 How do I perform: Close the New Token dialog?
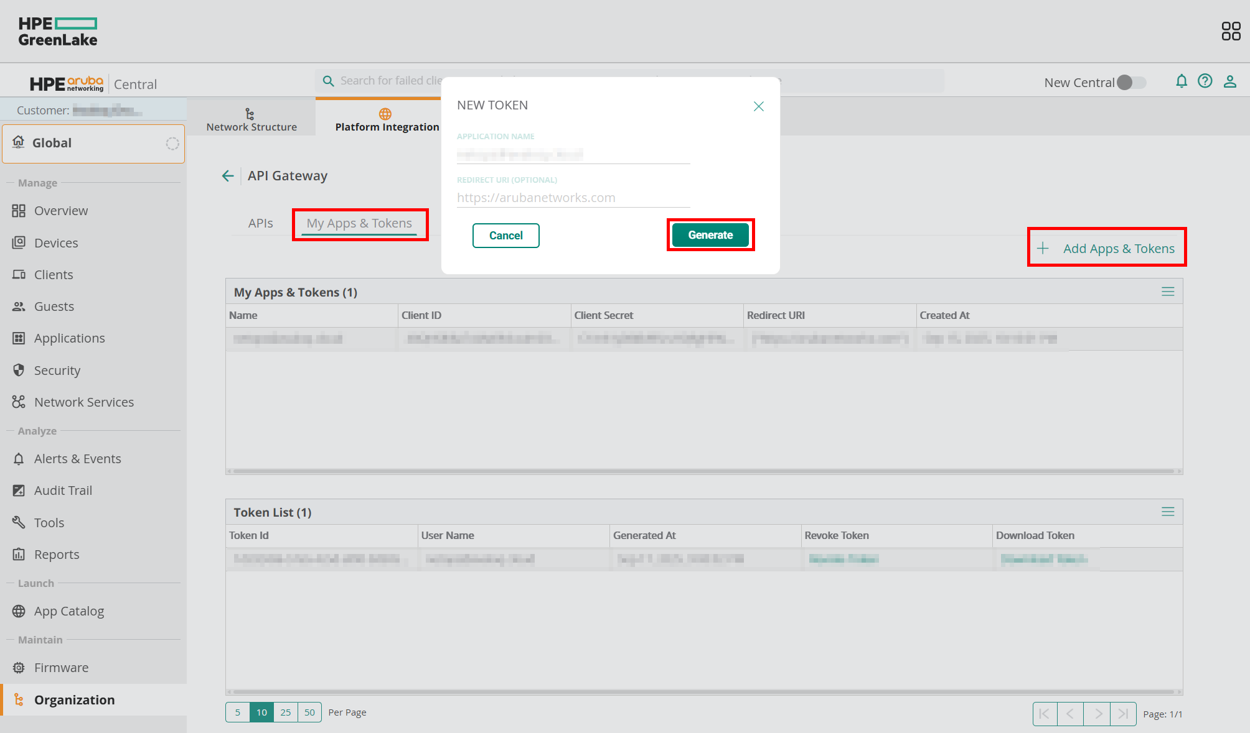[758, 106]
